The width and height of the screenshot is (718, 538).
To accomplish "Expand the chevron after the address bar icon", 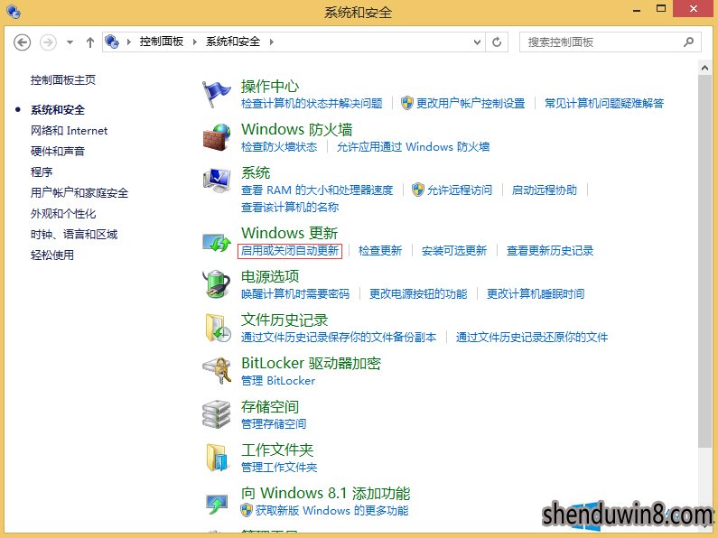I will (x=128, y=42).
